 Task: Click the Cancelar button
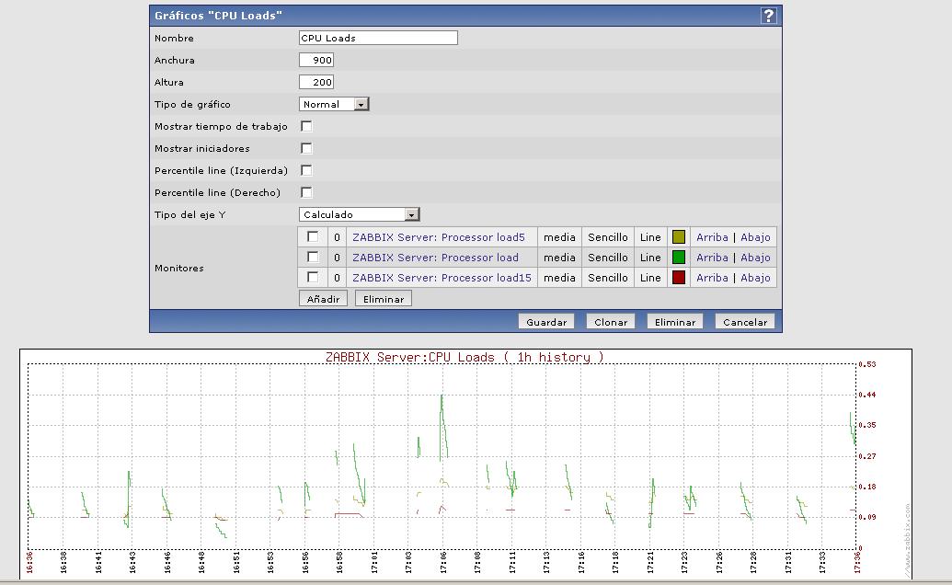tap(745, 322)
